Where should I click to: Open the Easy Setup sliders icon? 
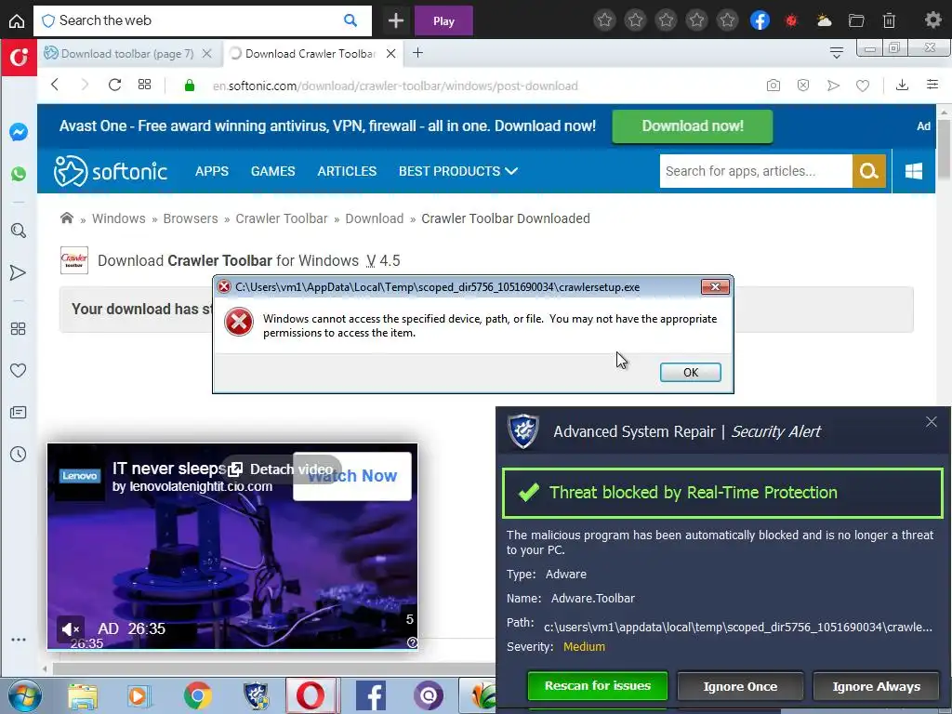click(932, 85)
